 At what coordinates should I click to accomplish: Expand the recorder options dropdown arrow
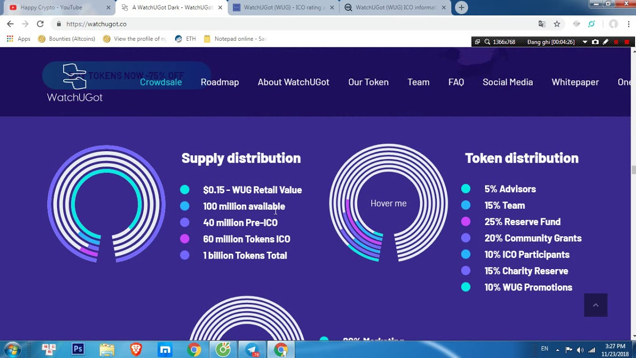(585, 42)
